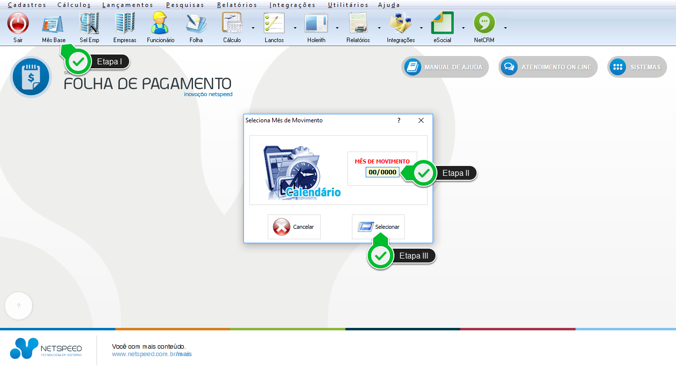Image resolution: width=676 pixels, height=368 pixels.
Task: Expand the Holerith dropdown arrow
Action: pyautogui.click(x=337, y=28)
